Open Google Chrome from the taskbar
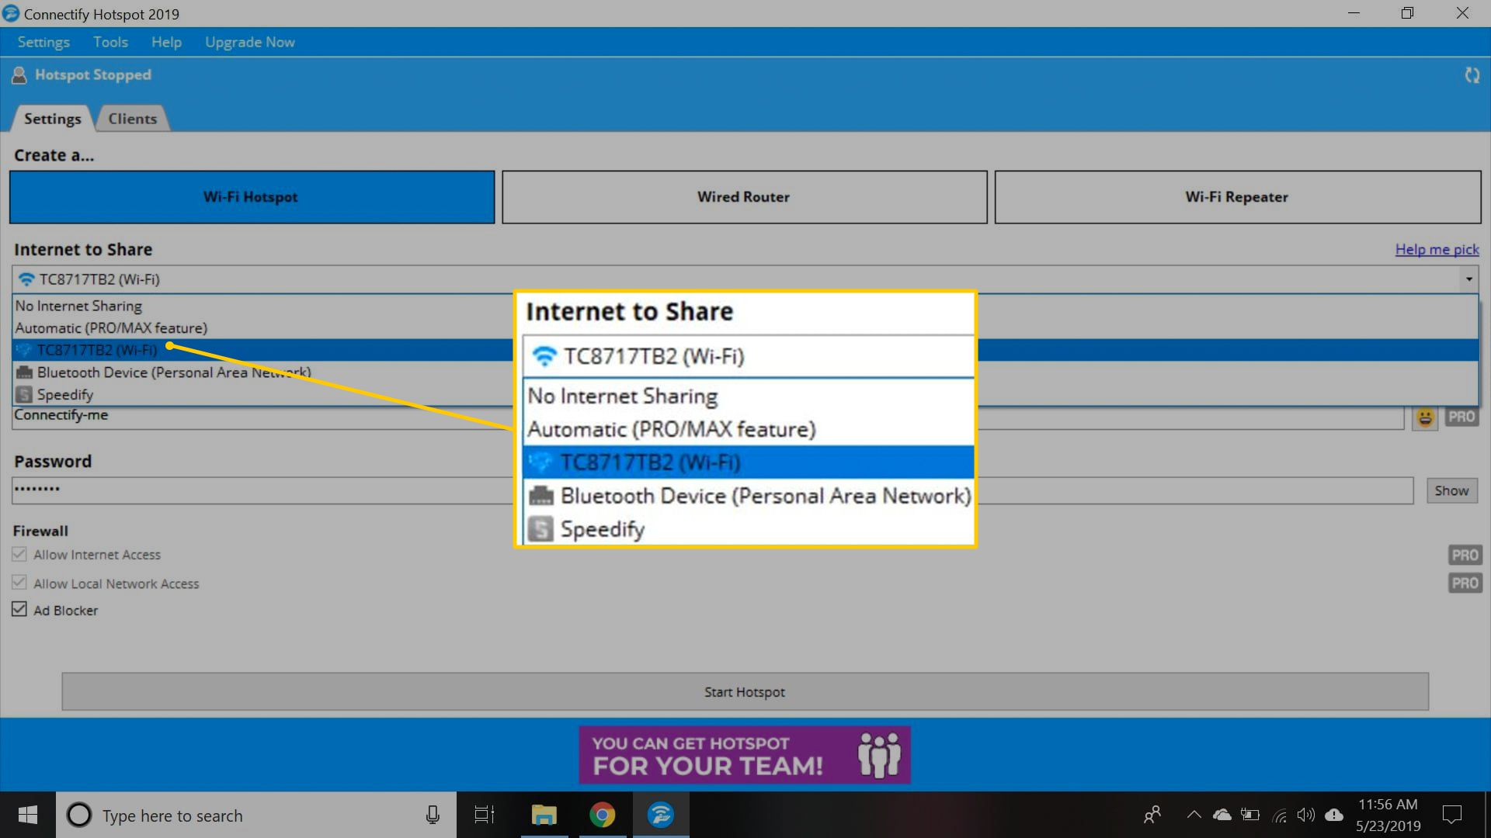The image size is (1491, 838). tap(602, 815)
